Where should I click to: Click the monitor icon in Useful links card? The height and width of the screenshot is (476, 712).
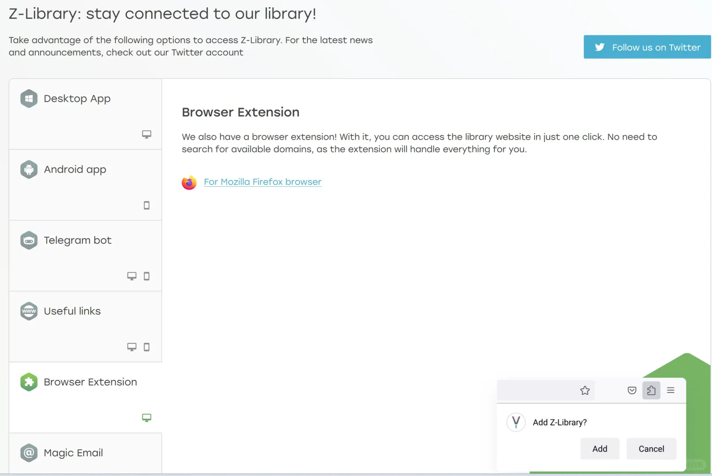tap(132, 347)
